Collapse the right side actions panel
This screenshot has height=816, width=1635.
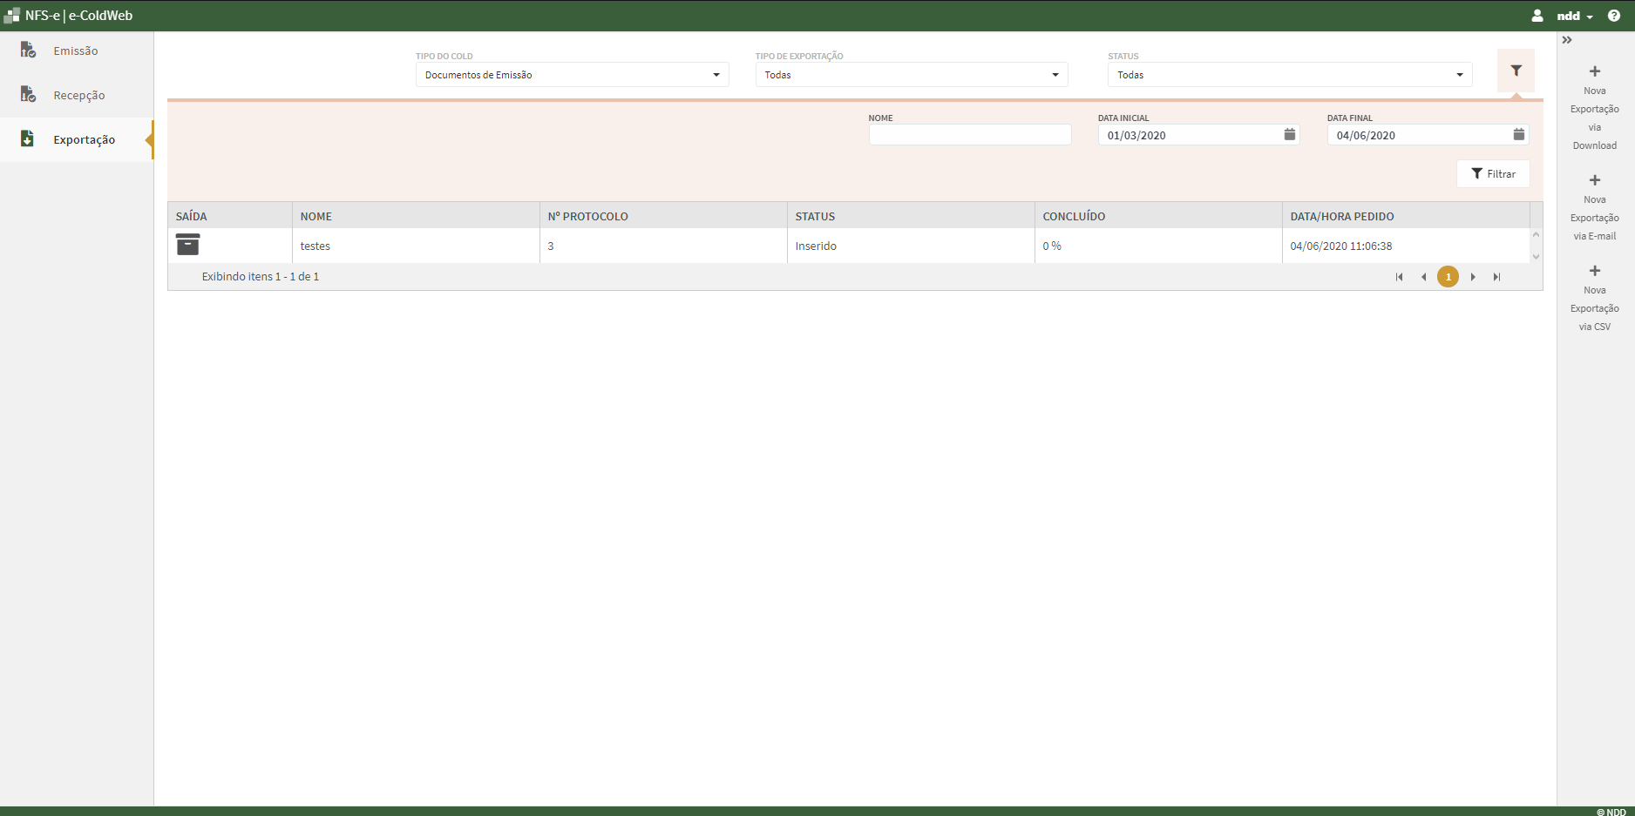tap(1567, 40)
